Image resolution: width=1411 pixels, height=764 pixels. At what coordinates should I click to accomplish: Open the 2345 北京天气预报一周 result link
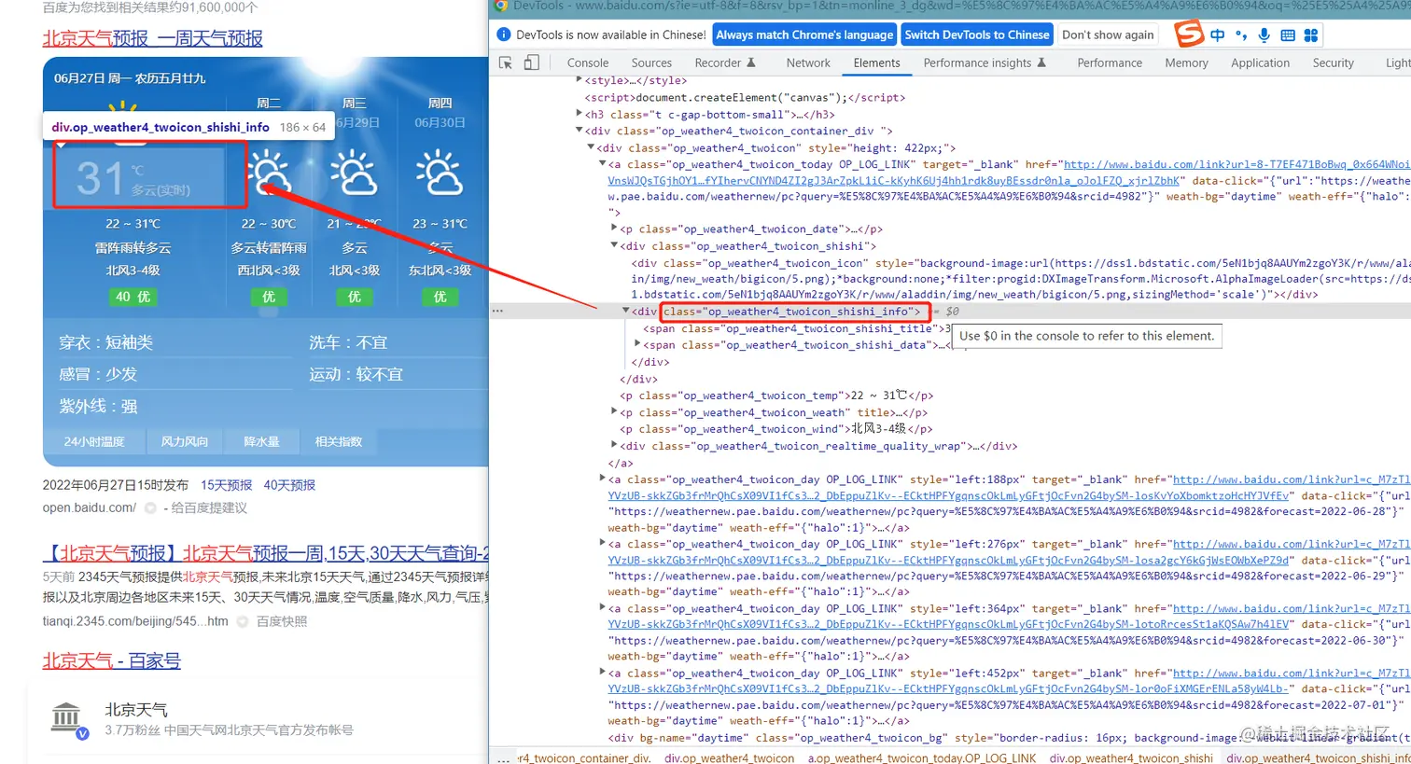click(x=266, y=553)
